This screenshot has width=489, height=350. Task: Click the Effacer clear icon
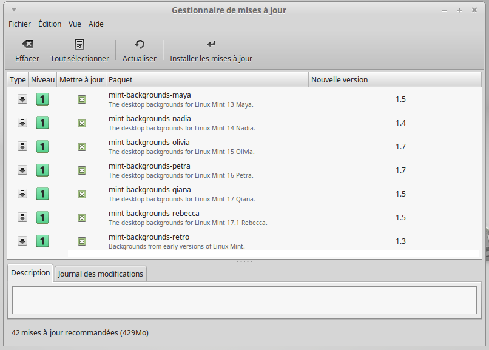pyautogui.click(x=27, y=44)
